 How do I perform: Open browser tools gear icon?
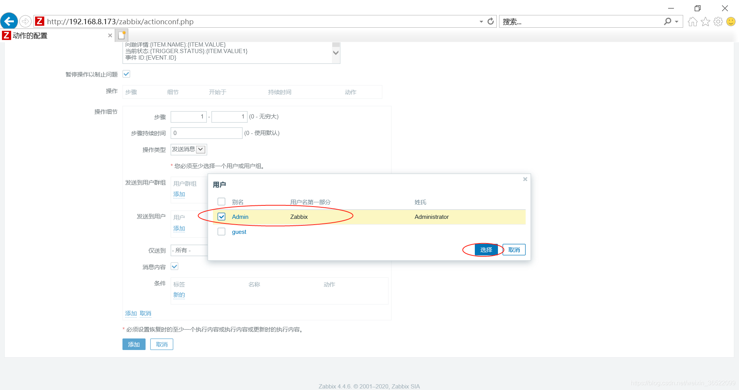718,22
